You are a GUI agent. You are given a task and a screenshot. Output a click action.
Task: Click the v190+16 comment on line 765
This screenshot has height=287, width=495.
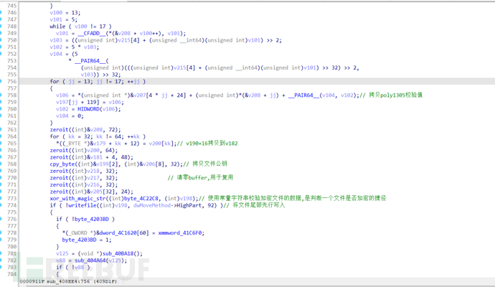pyautogui.click(x=207, y=143)
